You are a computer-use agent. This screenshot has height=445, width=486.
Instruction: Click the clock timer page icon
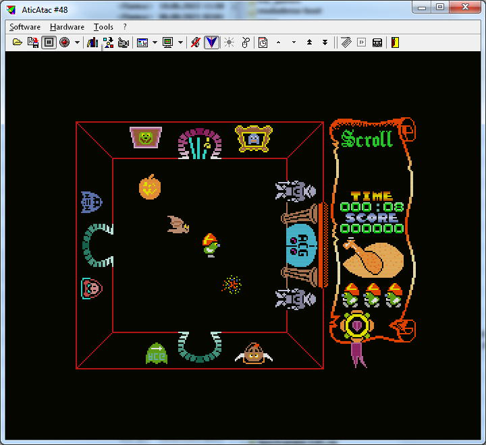263,42
